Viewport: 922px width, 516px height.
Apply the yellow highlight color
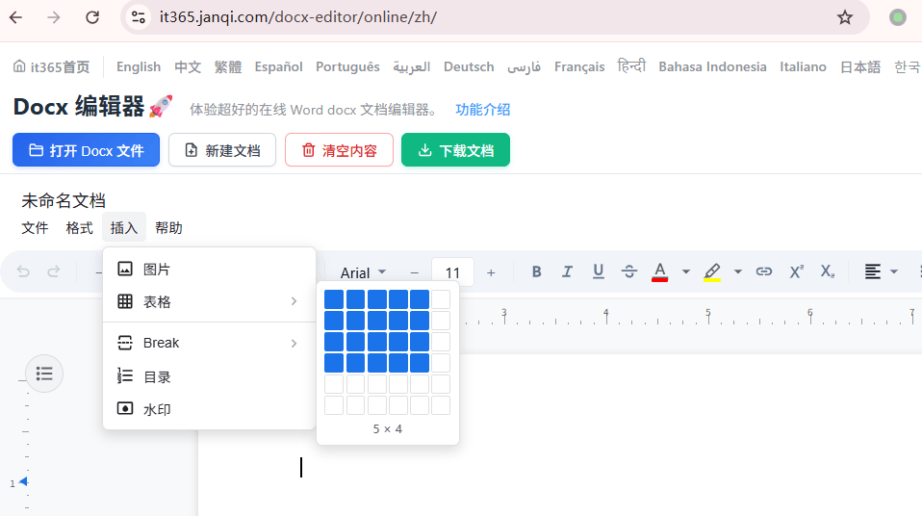[712, 271]
